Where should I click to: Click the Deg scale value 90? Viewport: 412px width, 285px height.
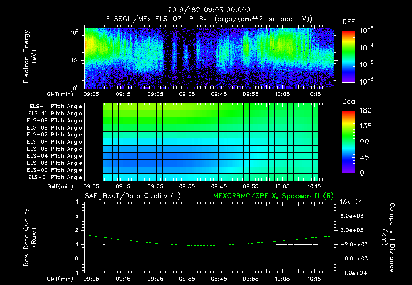coord(365,142)
